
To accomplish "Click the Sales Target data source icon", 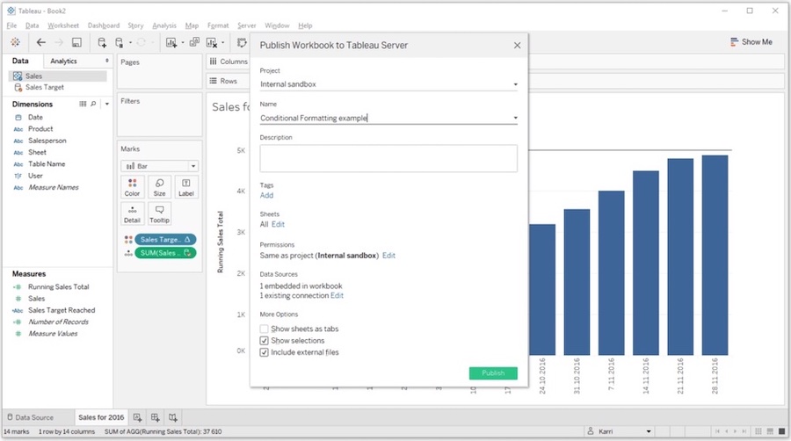I will pyautogui.click(x=18, y=87).
